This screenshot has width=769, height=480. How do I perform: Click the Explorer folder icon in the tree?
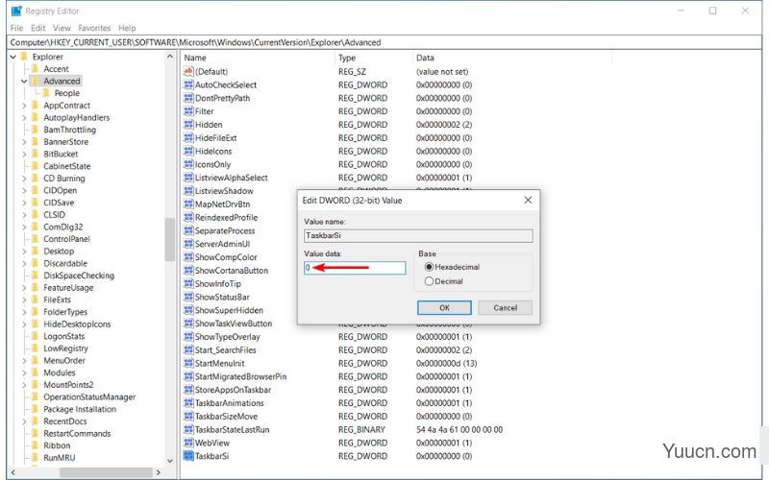[x=25, y=57]
